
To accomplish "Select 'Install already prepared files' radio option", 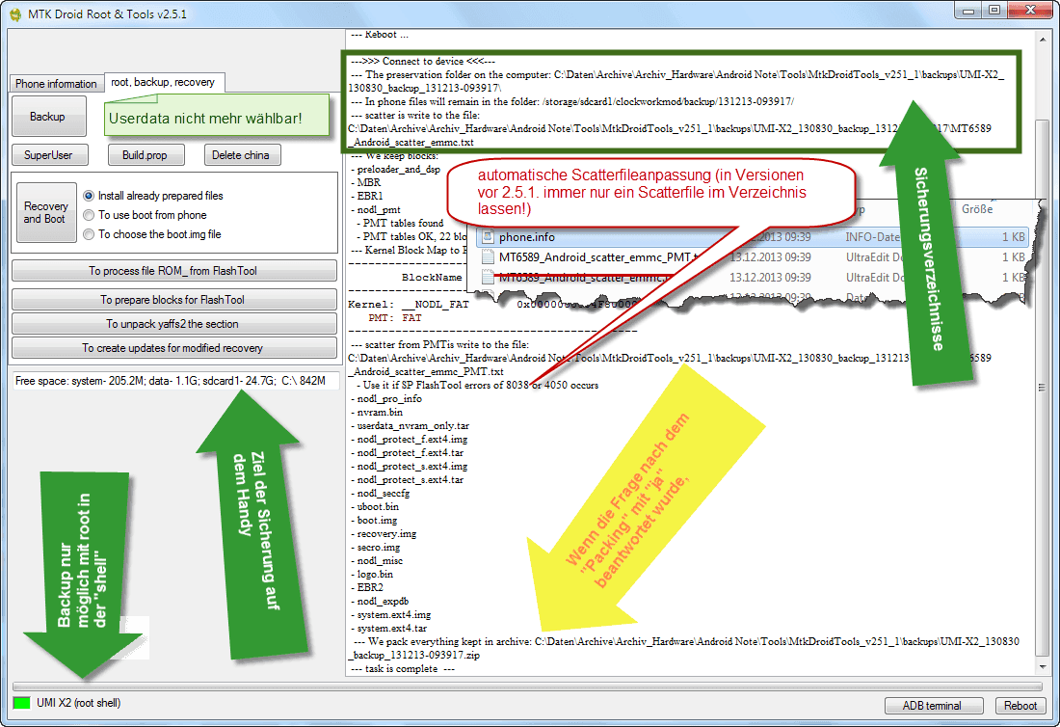I will click(89, 196).
